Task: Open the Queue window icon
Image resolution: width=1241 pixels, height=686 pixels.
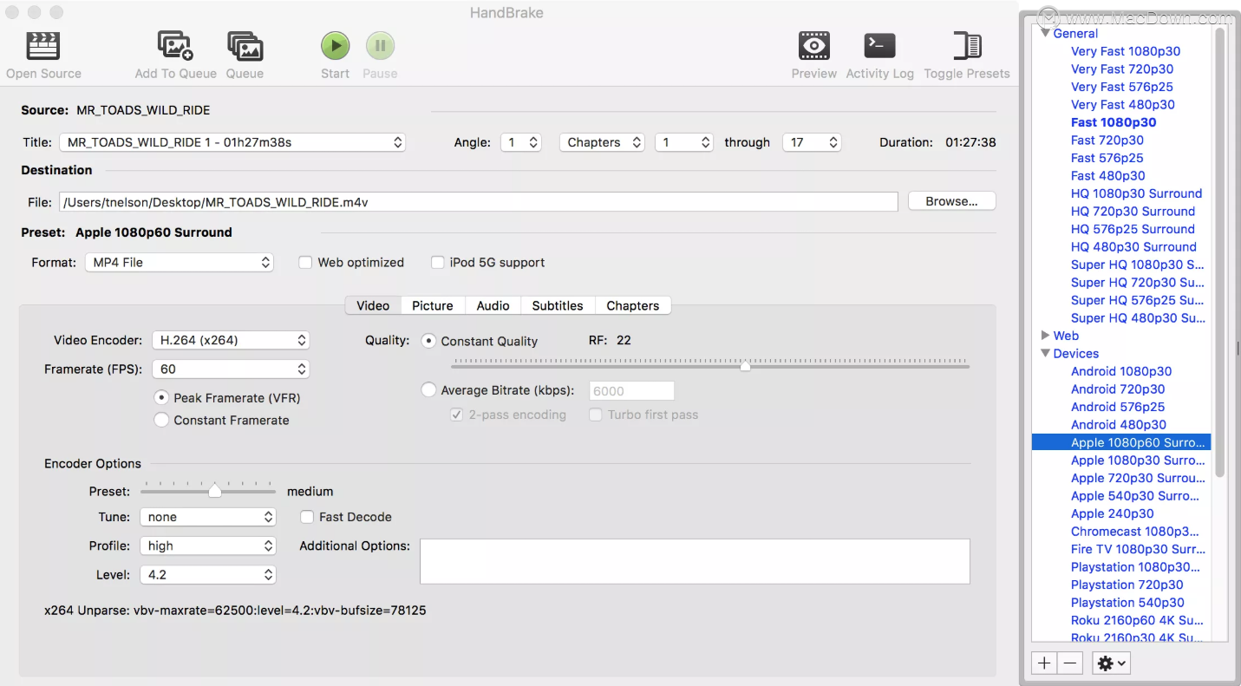Action: pos(245,46)
